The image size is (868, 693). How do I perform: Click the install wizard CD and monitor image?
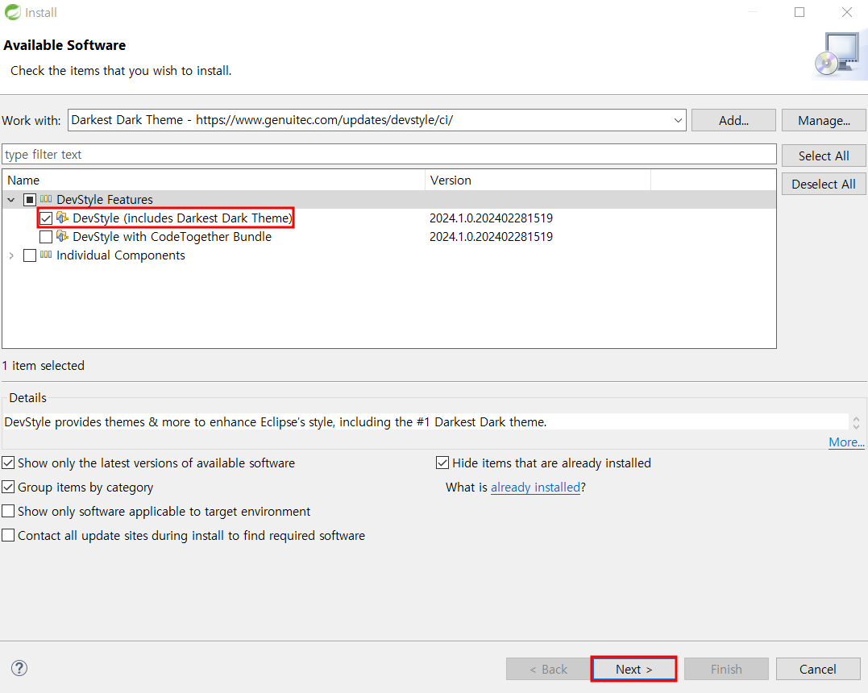tap(839, 55)
